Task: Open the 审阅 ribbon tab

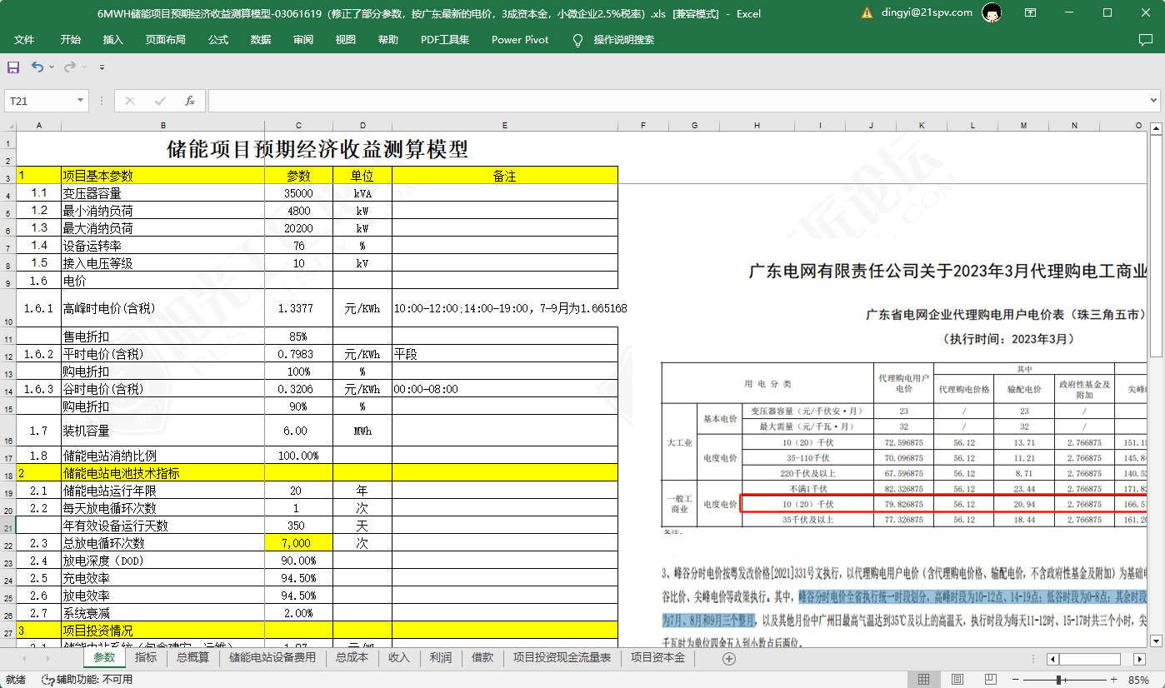Action: click(x=303, y=39)
